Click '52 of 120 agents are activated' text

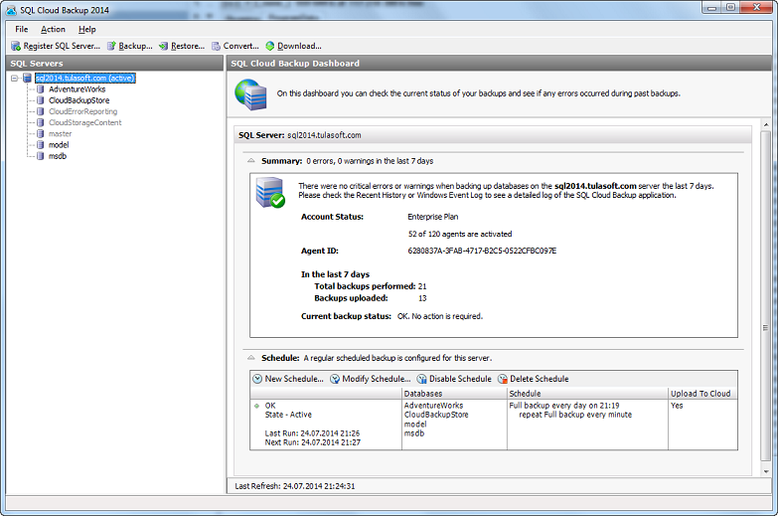click(x=460, y=234)
